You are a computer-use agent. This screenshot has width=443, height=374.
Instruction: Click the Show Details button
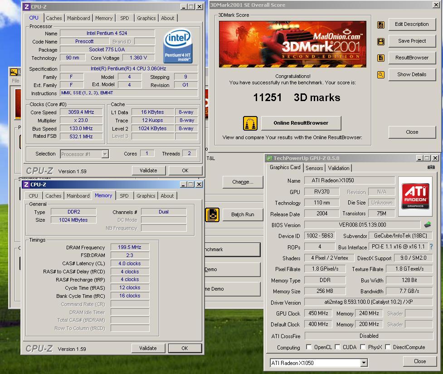pos(412,75)
